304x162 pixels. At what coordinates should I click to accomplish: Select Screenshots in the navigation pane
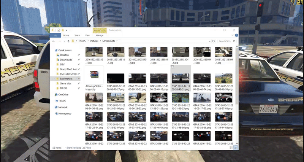(66, 79)
